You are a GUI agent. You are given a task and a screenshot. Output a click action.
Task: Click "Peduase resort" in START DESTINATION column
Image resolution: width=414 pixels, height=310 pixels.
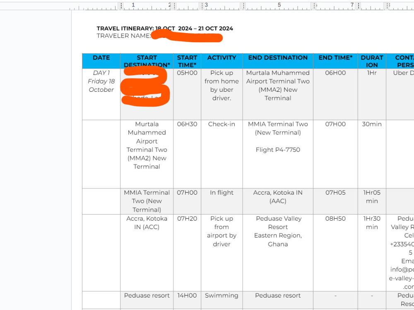point(147,296)
